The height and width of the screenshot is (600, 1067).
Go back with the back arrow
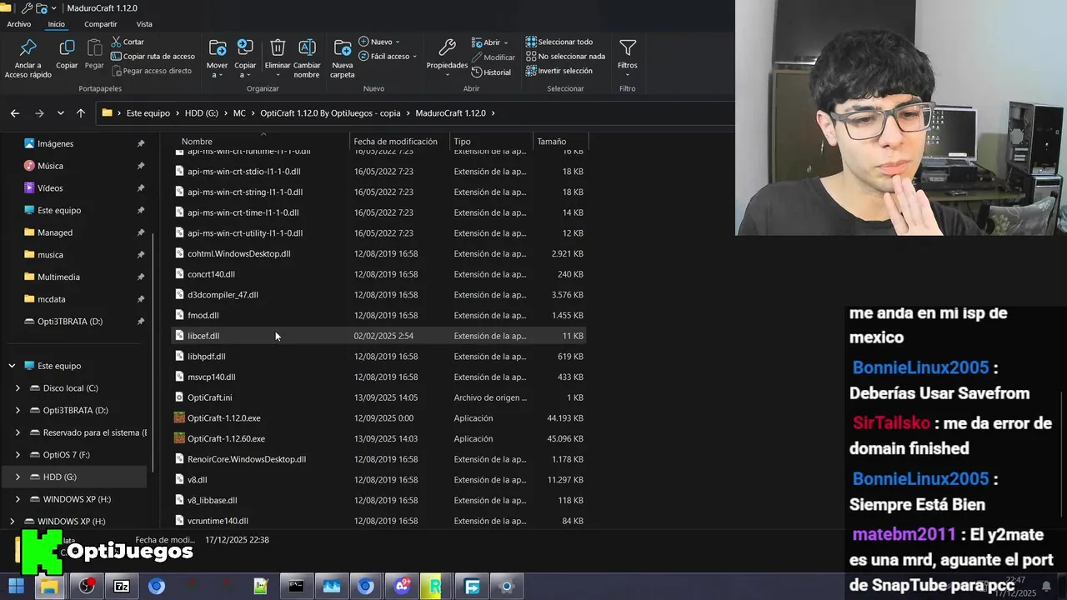point(15,113)
